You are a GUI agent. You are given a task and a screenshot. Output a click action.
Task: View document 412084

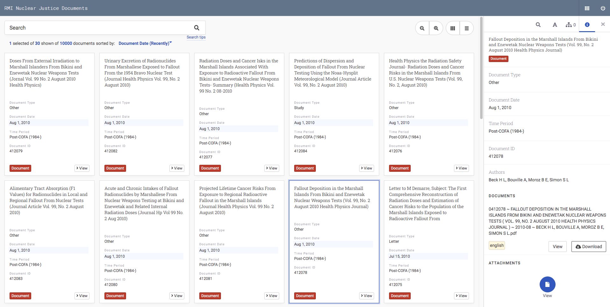coord(367,168)
